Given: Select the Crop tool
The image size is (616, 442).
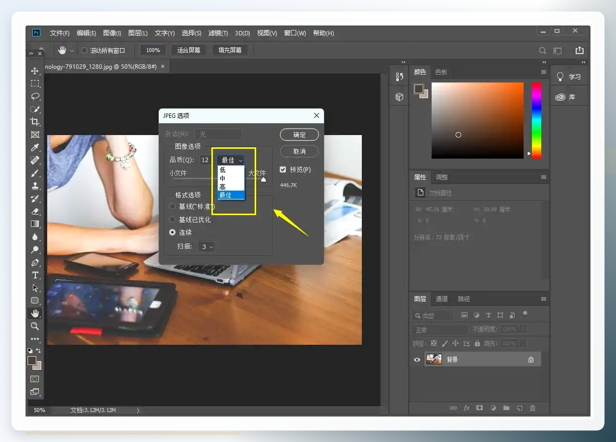Looking at the screenshot, I should 35,122.
